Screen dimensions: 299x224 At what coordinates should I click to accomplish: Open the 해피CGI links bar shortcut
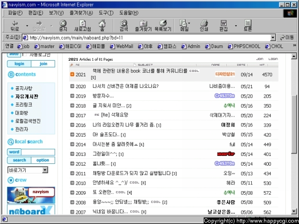pyautogui.click(x=71, y=46)
